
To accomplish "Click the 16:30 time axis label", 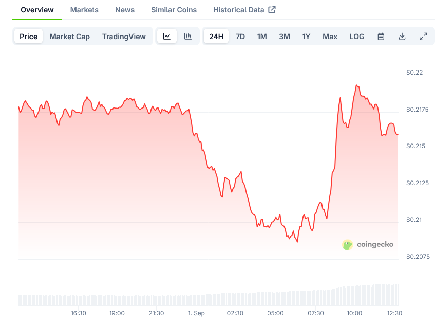I will click(x=79, y=313).
